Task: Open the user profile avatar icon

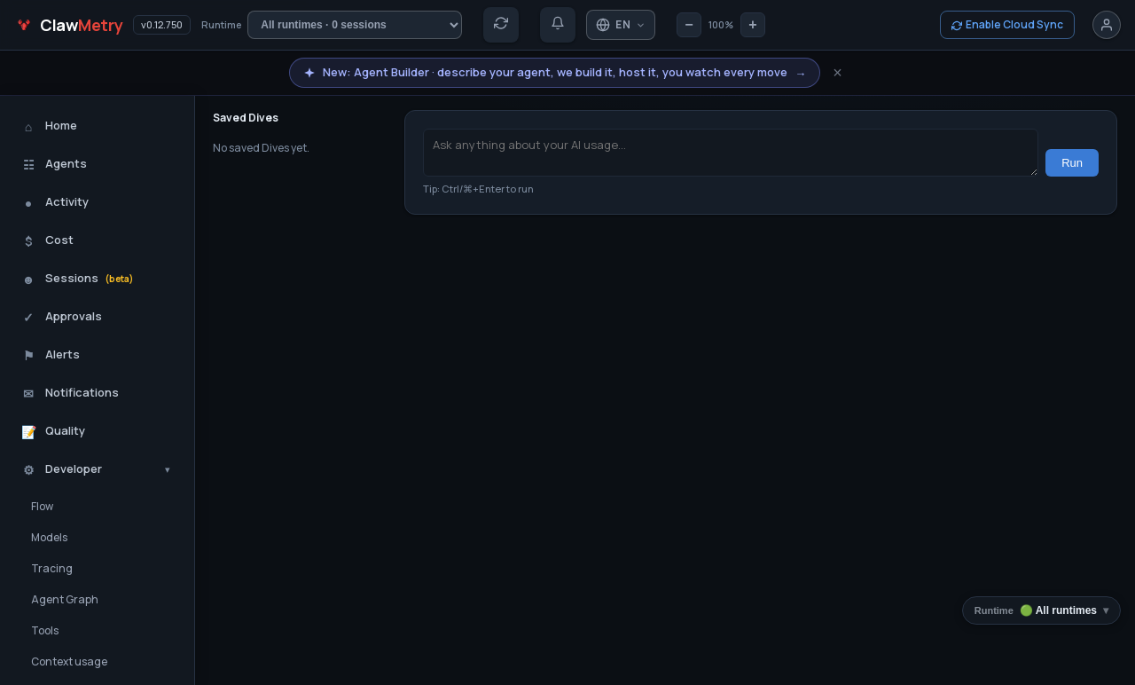Action: [x=1107, y=25]
